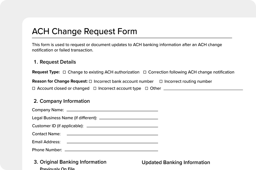Focus the Legal Business Name field

pyautogui.click(x=128, y=118)
